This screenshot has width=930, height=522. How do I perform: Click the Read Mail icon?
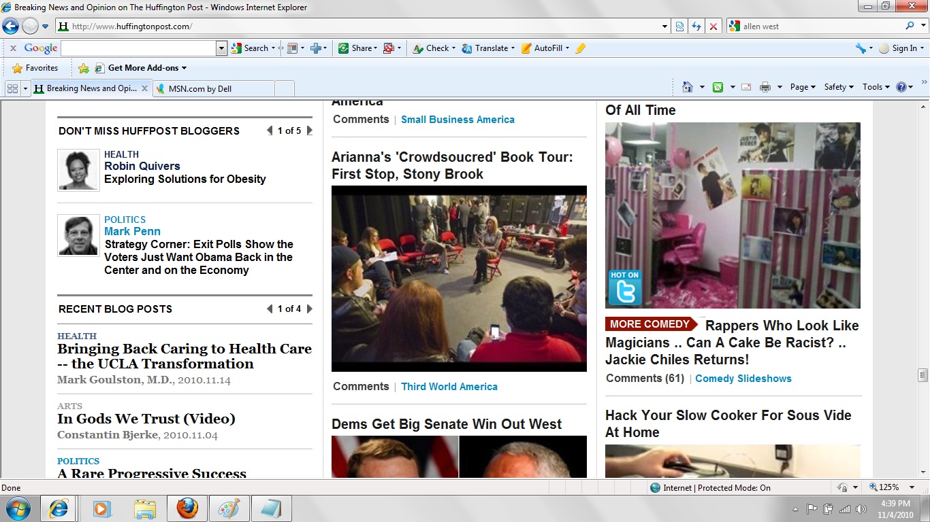[x=746, y=87]
